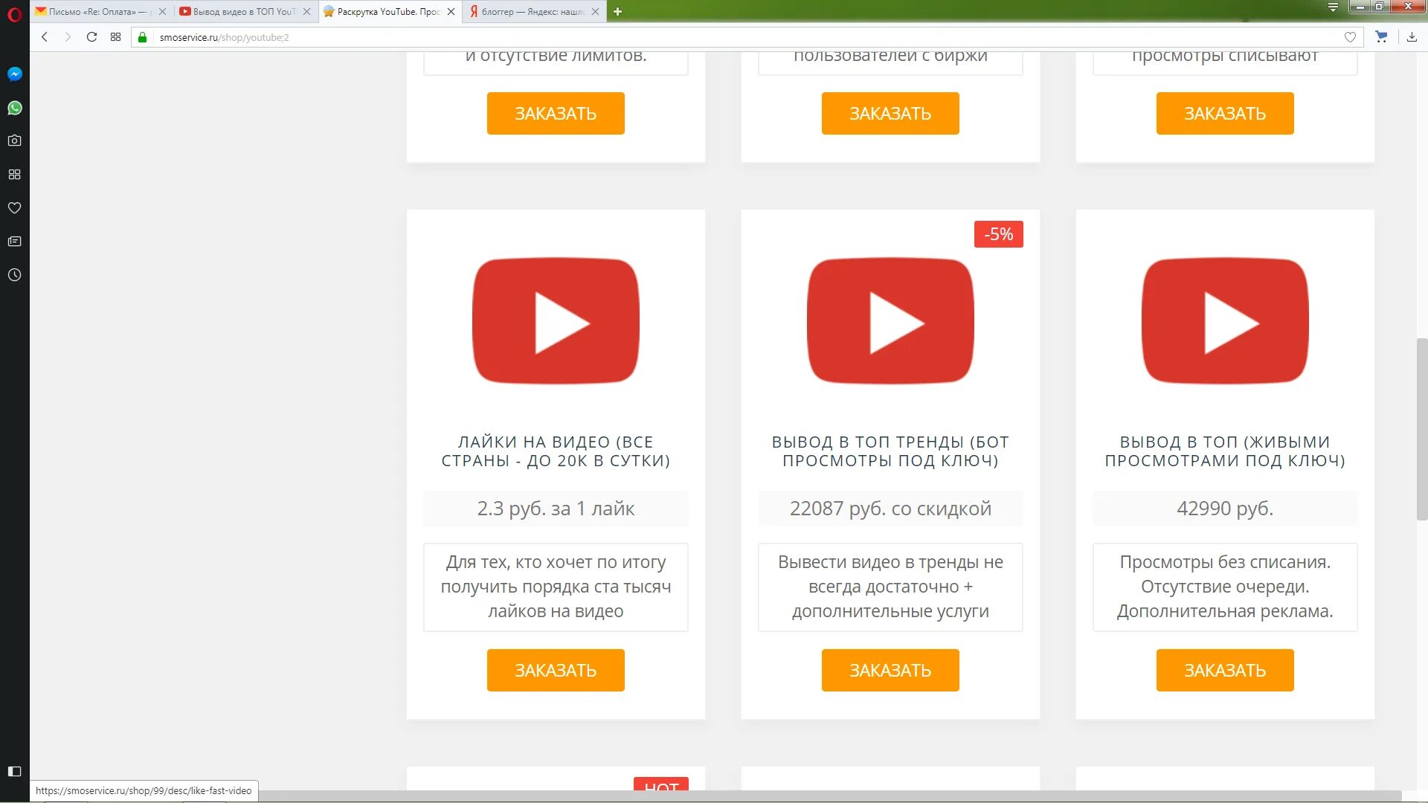Order Вывод в топ живыми просмотрами service
The height and width of the screenshot is (803, 1428).
1225,670
